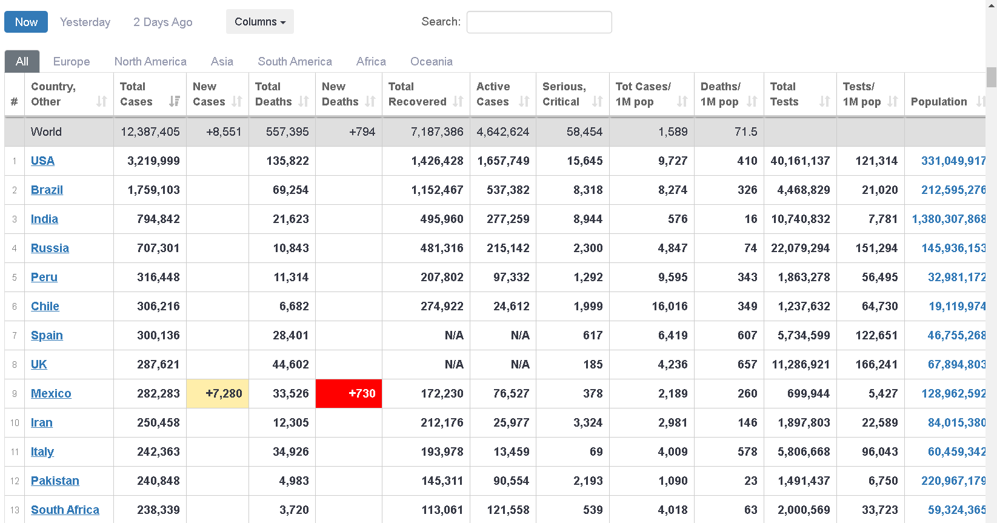Image resolution: width=997 pixels, height=523 pixels.
Task: Switch to 2 Days Ago data
Action: click(x=163, y=22)
